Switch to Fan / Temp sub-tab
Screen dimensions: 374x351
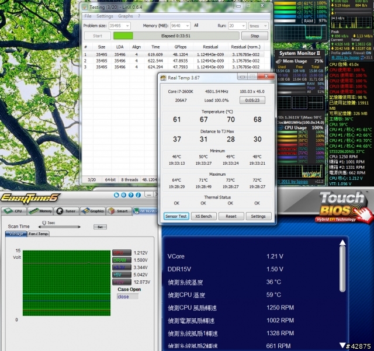point(39,234)
